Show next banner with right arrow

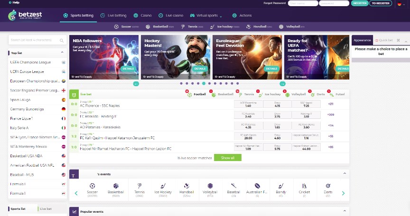click(x=282, y=84)
